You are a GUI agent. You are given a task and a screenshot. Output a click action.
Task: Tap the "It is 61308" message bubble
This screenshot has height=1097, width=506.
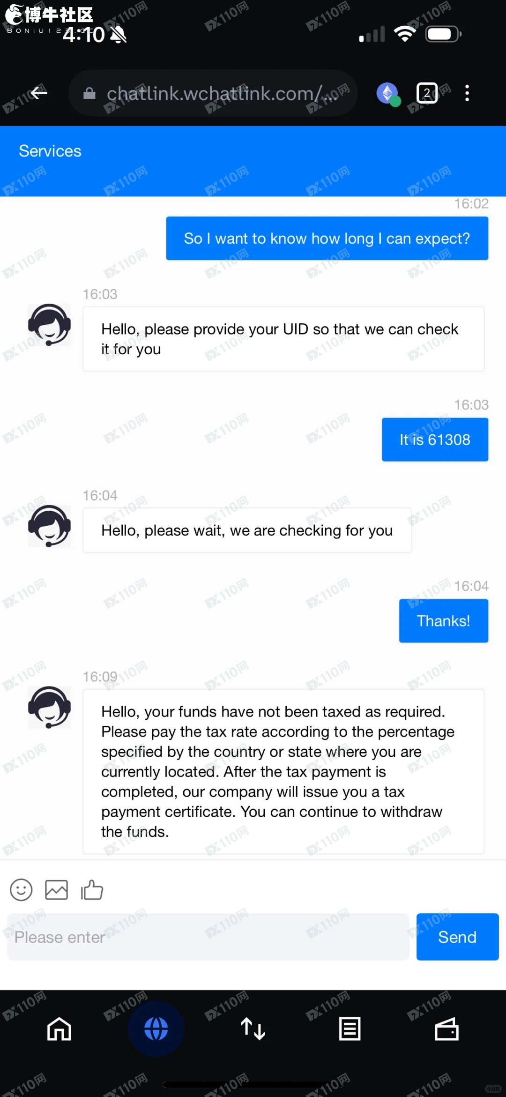pos(435,440)
